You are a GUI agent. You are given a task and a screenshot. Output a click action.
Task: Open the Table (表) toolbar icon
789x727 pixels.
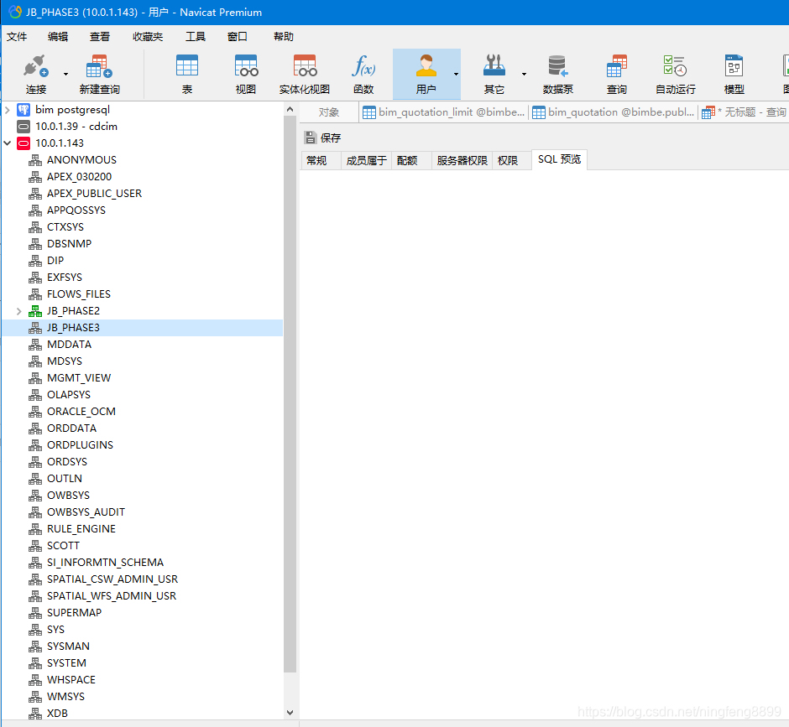(x=186, y=66)
